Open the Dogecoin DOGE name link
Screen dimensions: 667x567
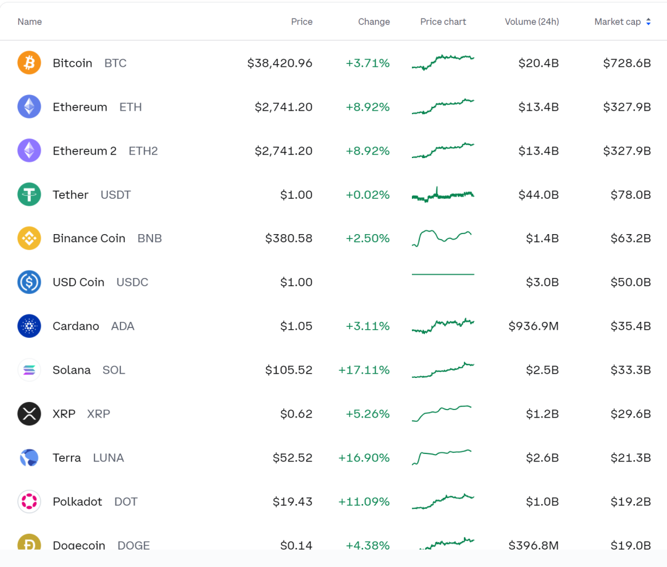[x=101, y=545]
